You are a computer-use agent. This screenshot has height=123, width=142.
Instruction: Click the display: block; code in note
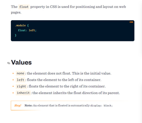click(101, 106)
